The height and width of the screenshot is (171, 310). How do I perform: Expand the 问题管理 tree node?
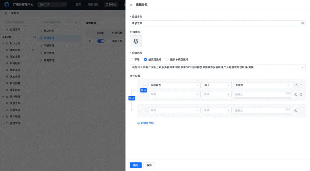coord(3,110)
